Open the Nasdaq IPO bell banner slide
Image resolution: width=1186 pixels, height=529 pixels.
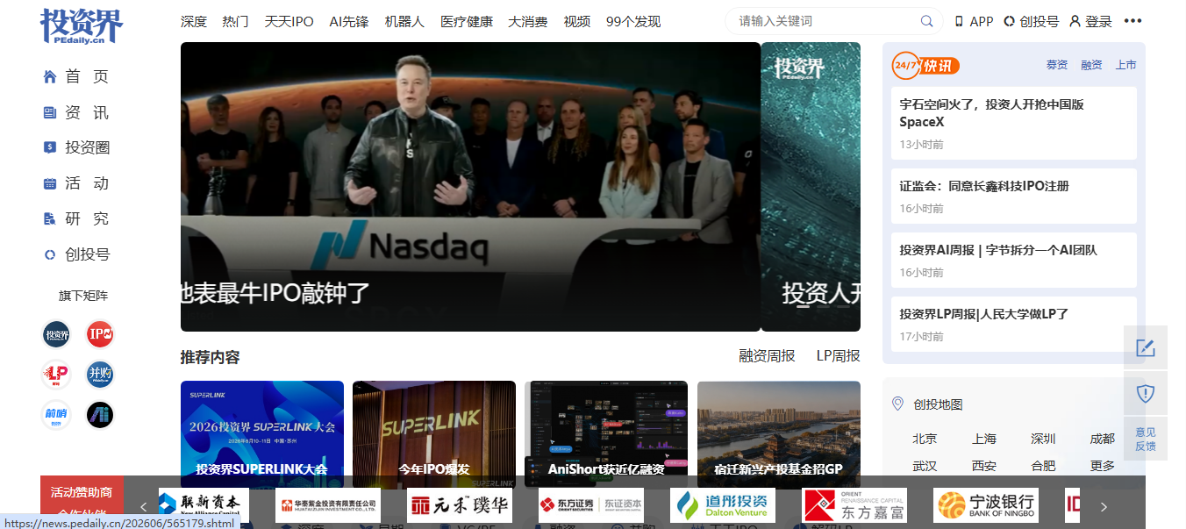tap(470, 187)
